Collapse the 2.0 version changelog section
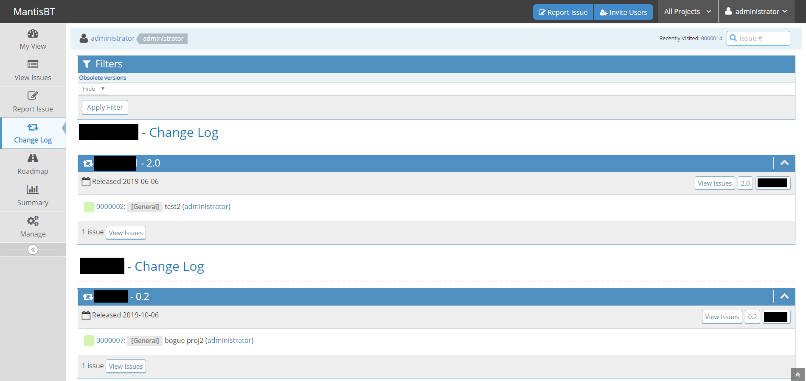 (x=784, y=163)
